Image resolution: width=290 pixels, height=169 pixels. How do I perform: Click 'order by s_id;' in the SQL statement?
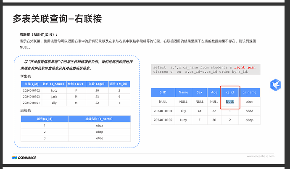pyautogui.click(x=234, y=72)
